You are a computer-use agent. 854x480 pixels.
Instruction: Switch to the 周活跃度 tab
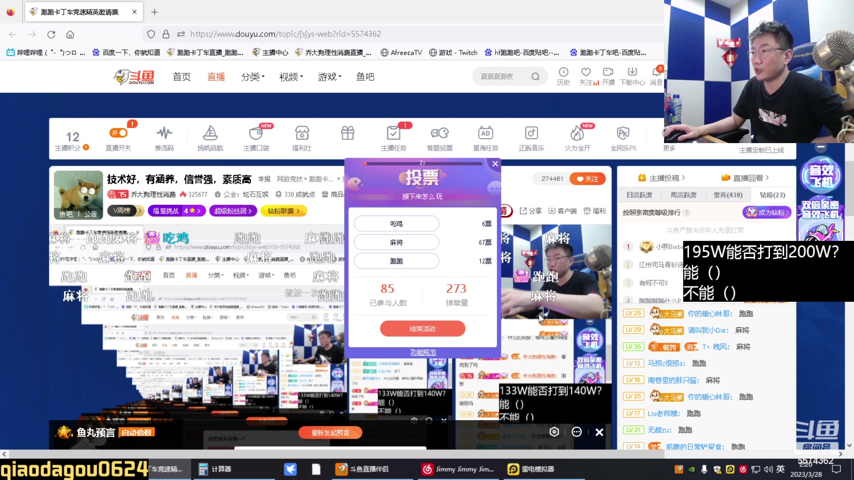coord(684,195)
